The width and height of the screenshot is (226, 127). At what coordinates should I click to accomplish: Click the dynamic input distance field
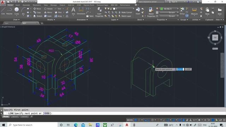[x=180, y=69]
